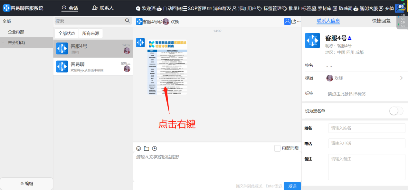The image size is (408, 190).
Task: Open 添加用户 in the top menu
Action: [244, 8]
